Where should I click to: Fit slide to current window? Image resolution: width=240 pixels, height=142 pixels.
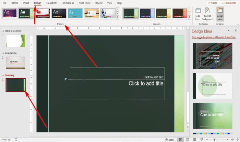238,140
